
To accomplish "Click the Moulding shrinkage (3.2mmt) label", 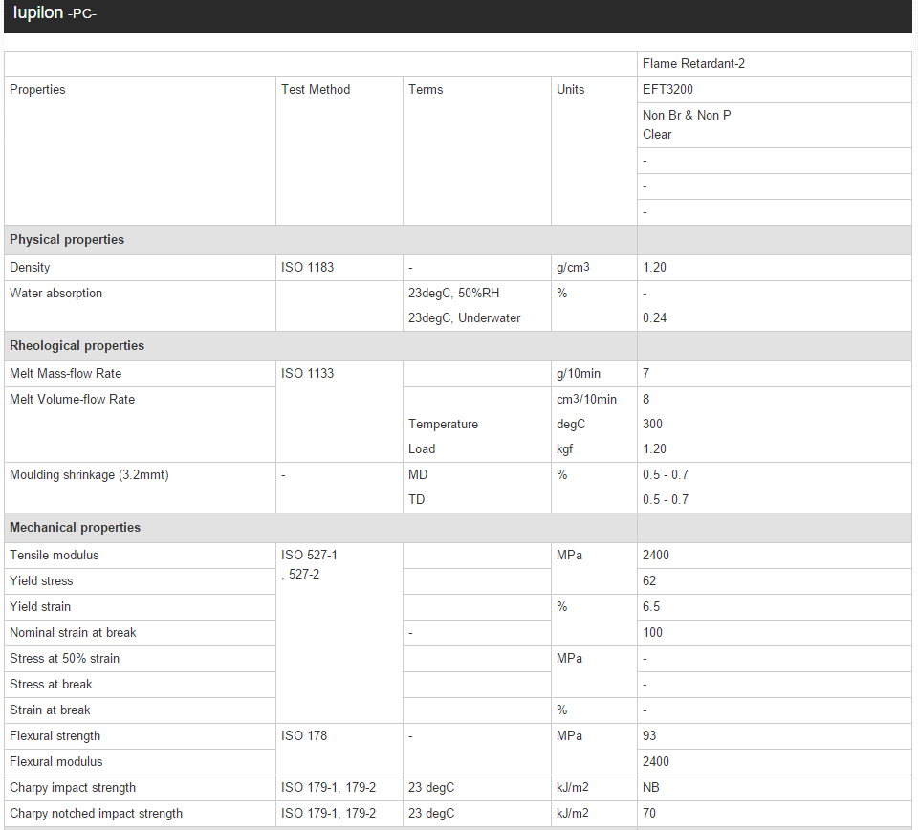I will [x=89, y=475].
